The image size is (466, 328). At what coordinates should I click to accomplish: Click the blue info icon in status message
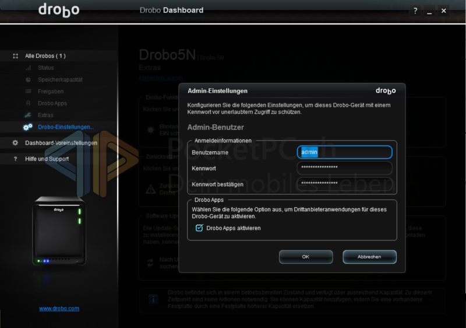pyautogui.click(x=153, y=299)
